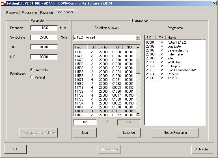The height and width of the screenshot is (158, 218).
Task: Click the Neues Programm button
Action: [x=175, y=133]
